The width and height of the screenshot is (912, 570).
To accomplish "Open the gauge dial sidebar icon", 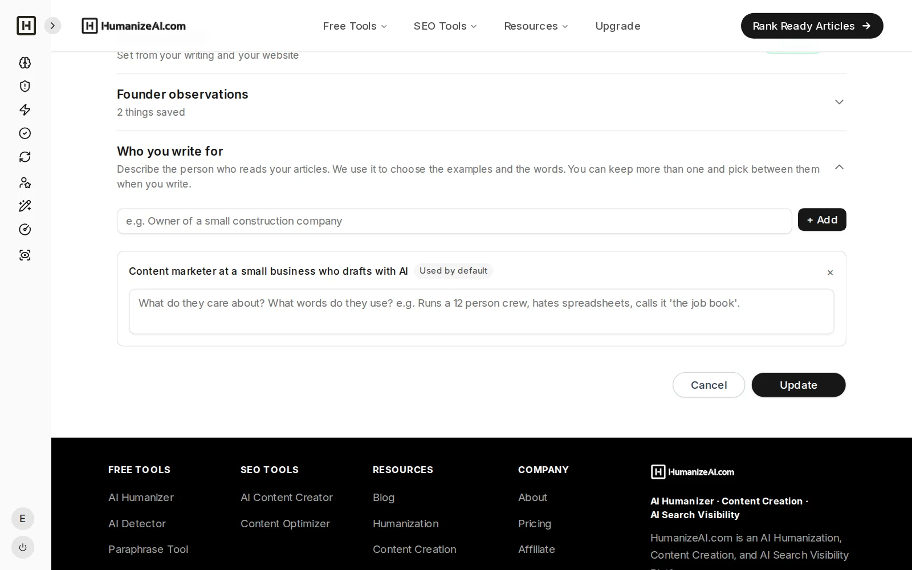I will 25,230.
